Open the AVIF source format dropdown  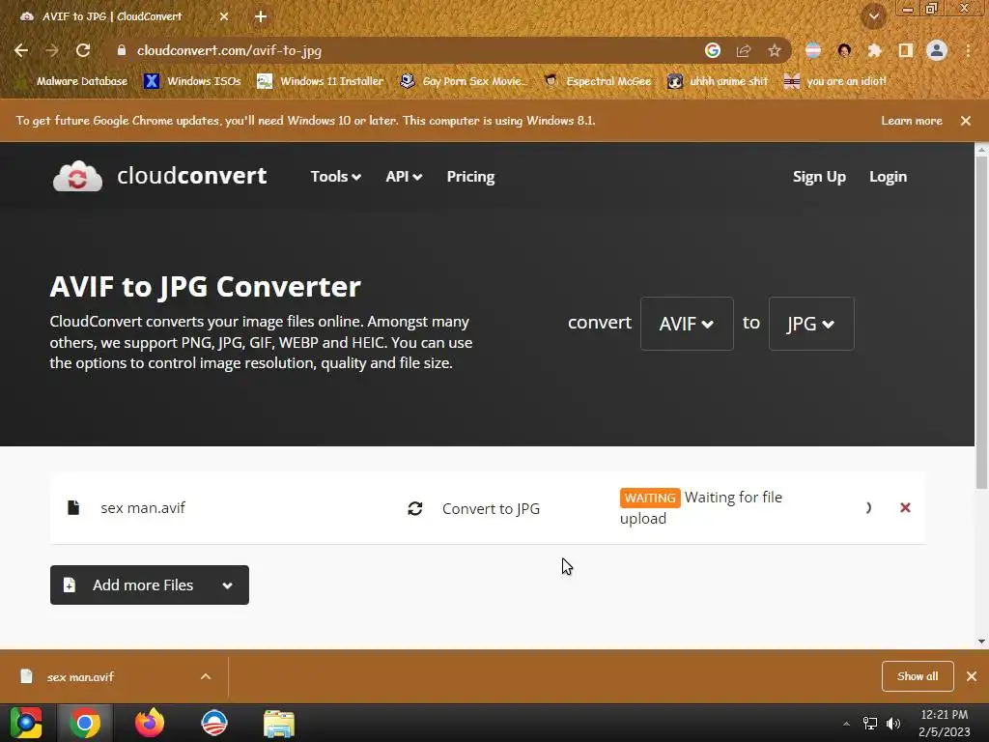tap(687, 324)
